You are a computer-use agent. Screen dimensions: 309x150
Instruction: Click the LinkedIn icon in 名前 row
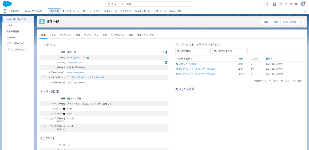pos(166,52)
